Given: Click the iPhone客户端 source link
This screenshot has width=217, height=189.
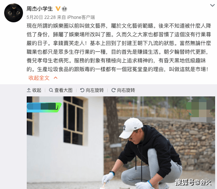Looking at the screenshot, I should pyautogui.click(x=81, y=17).
